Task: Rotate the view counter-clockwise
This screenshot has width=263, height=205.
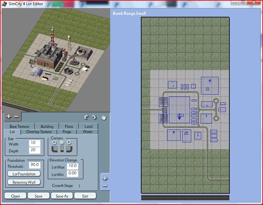Action: (x=86, y=117)
